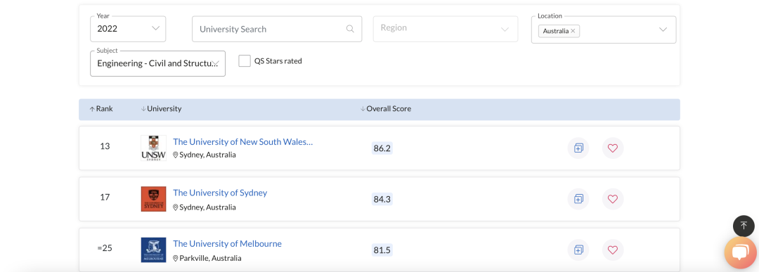Sort by the University column header

[x=161, y=109]
